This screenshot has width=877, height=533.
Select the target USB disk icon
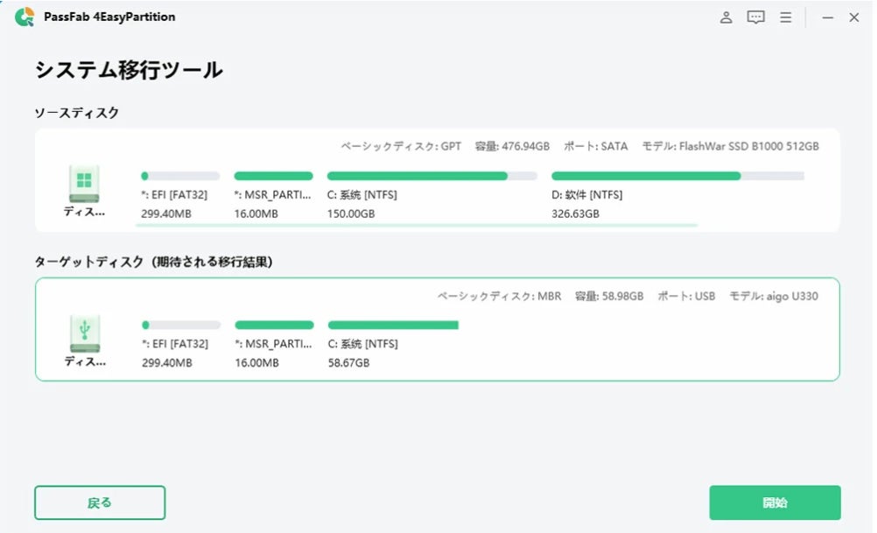pyautogui.click(x=84, y=331)
